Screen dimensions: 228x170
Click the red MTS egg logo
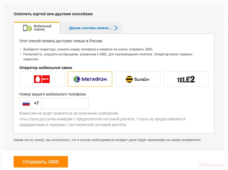37,79
